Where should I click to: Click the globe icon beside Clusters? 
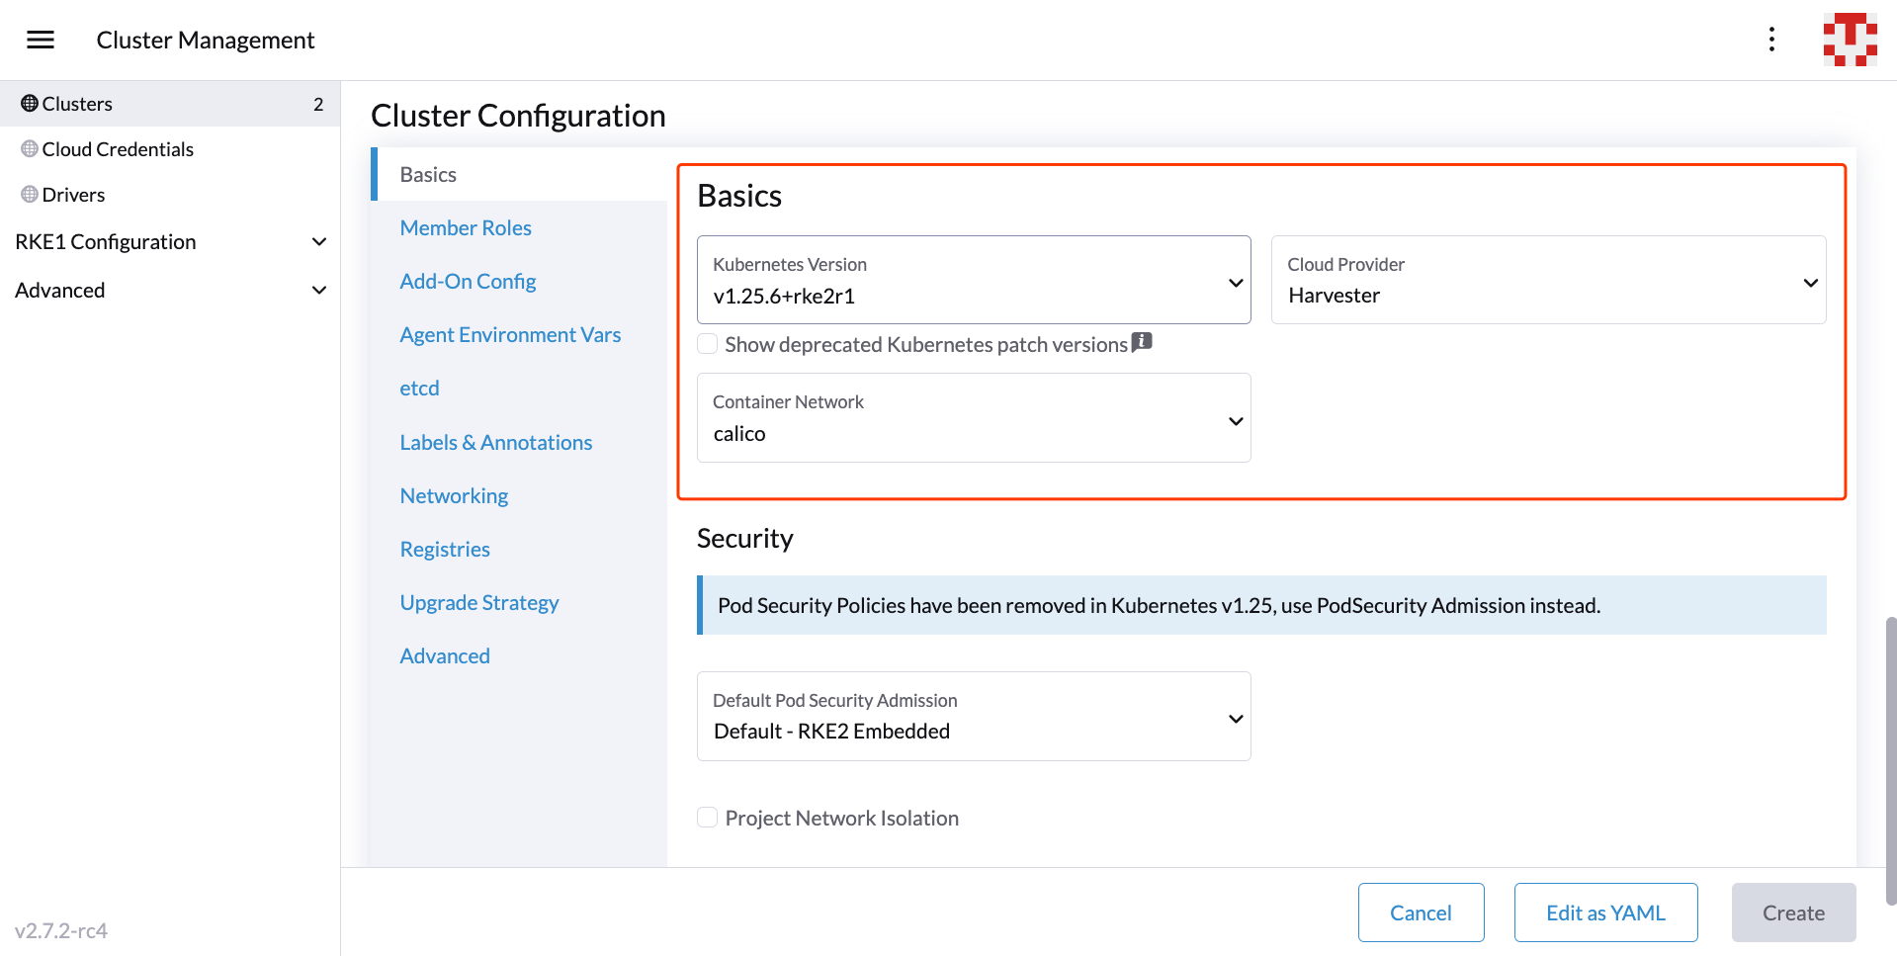click(x=28, y=103)
